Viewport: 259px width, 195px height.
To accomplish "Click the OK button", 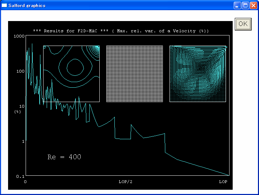I will [x=243, y=24].
